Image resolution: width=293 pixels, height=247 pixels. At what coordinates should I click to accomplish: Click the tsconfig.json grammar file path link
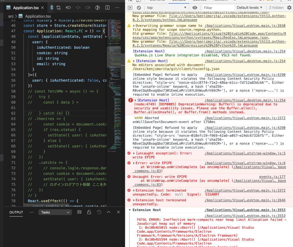click(176, 69)
